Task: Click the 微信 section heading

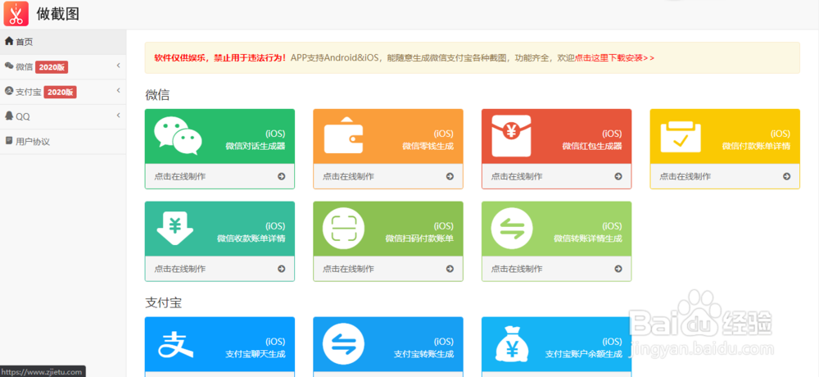Action: click(157, 95)
